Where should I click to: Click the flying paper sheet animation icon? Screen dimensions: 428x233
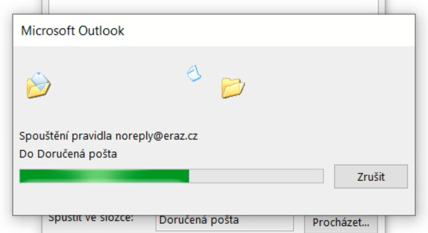tap(195, 73)
